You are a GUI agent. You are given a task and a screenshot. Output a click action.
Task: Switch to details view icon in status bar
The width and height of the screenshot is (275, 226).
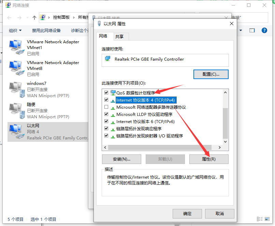(x=260, y=219)
